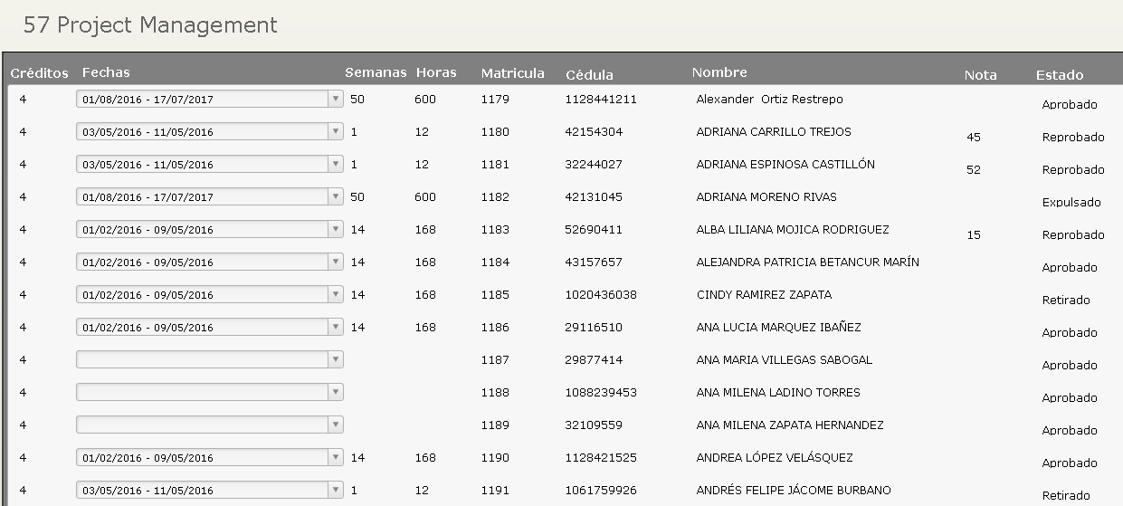Click matricula number 1186
The width and height of the screenshot is (1123, 506).
(495, 327)
